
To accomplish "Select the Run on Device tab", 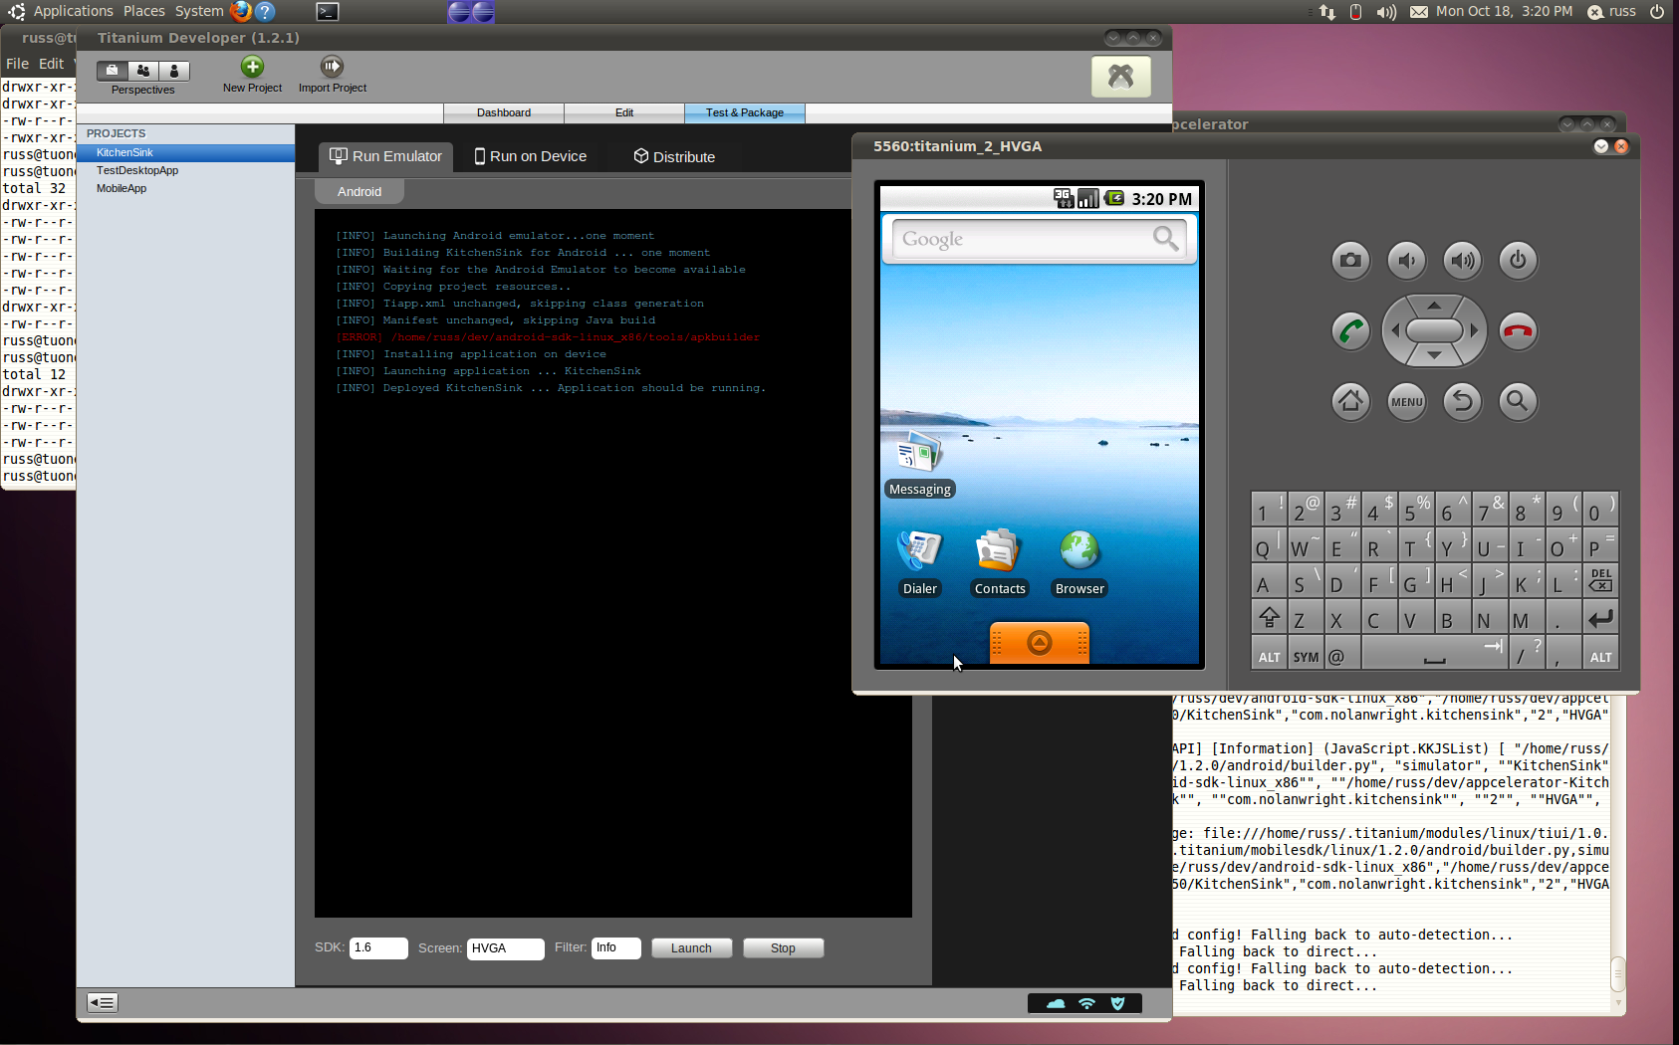I will click(530, 156).
